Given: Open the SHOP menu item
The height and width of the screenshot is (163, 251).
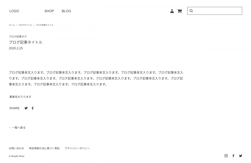Looking at the screenshot, I should [x=49, y=11].
